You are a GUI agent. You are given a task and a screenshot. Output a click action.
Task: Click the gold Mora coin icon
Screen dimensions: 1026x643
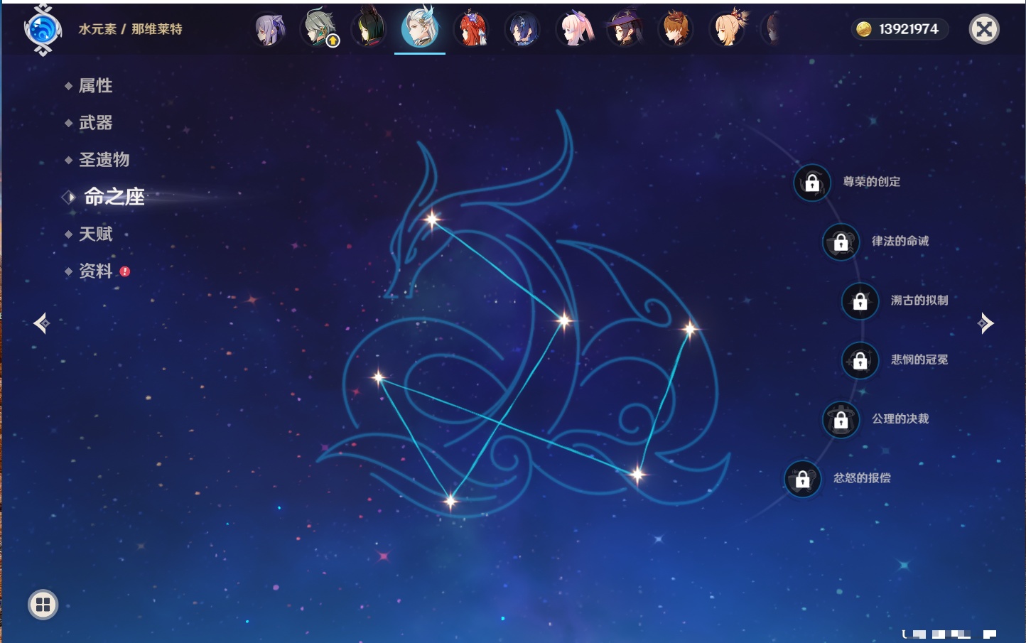[x=864, y=29]
